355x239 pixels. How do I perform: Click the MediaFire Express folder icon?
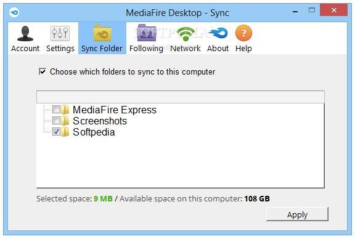[65, 110]
